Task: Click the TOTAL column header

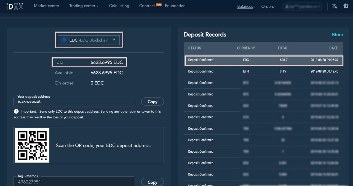Action: coord(283,48)
